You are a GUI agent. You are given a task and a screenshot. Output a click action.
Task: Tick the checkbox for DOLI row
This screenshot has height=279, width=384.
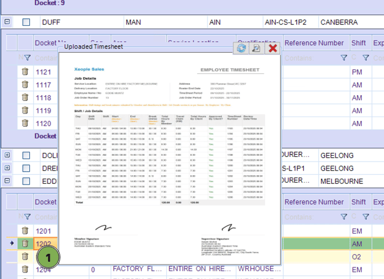coord(26,155)
